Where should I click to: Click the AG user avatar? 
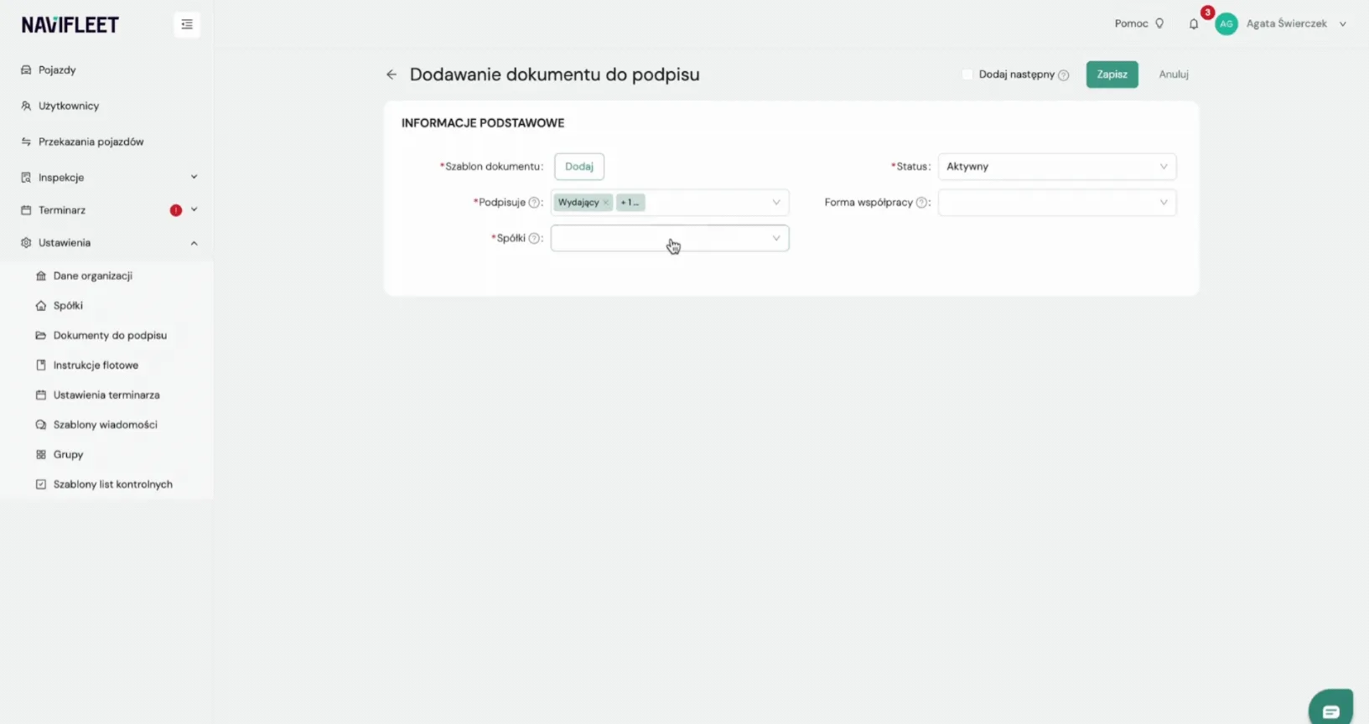coord(1226,24)
